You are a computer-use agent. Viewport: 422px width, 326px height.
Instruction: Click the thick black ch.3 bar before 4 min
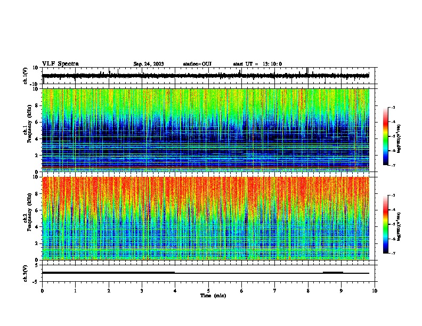(x=109, y=273)
